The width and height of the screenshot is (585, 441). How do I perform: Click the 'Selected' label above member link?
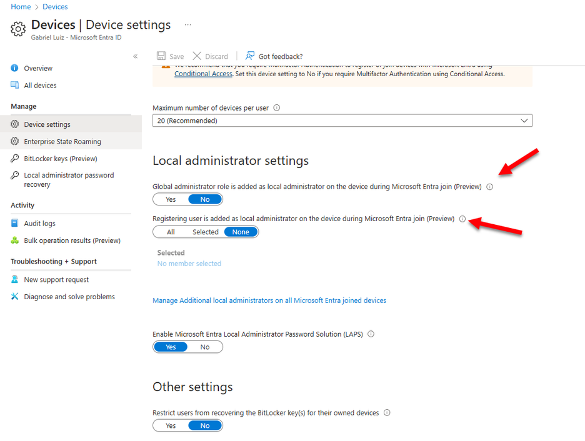pyautogui.click(x=171, y=253)
